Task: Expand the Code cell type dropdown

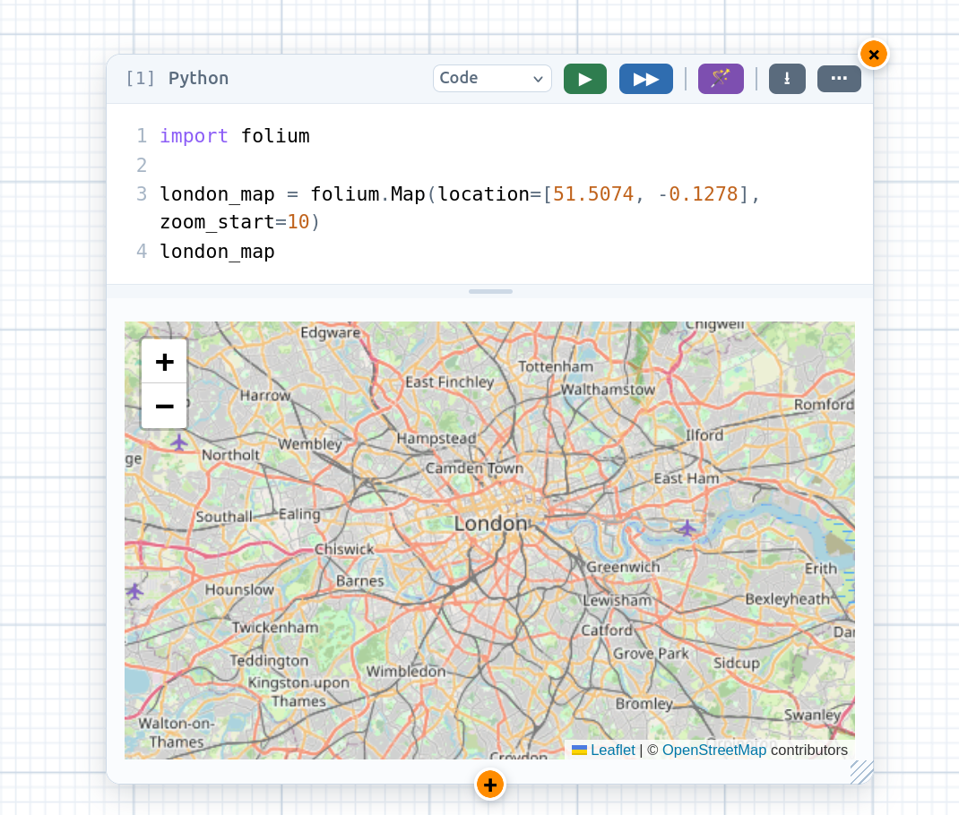Action: coord(492,78)
